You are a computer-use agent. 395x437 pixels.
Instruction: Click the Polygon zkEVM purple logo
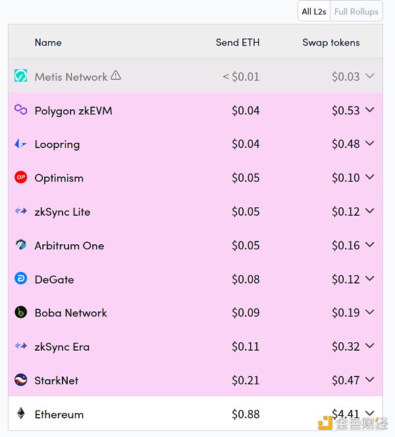click(x=20, y=109)
